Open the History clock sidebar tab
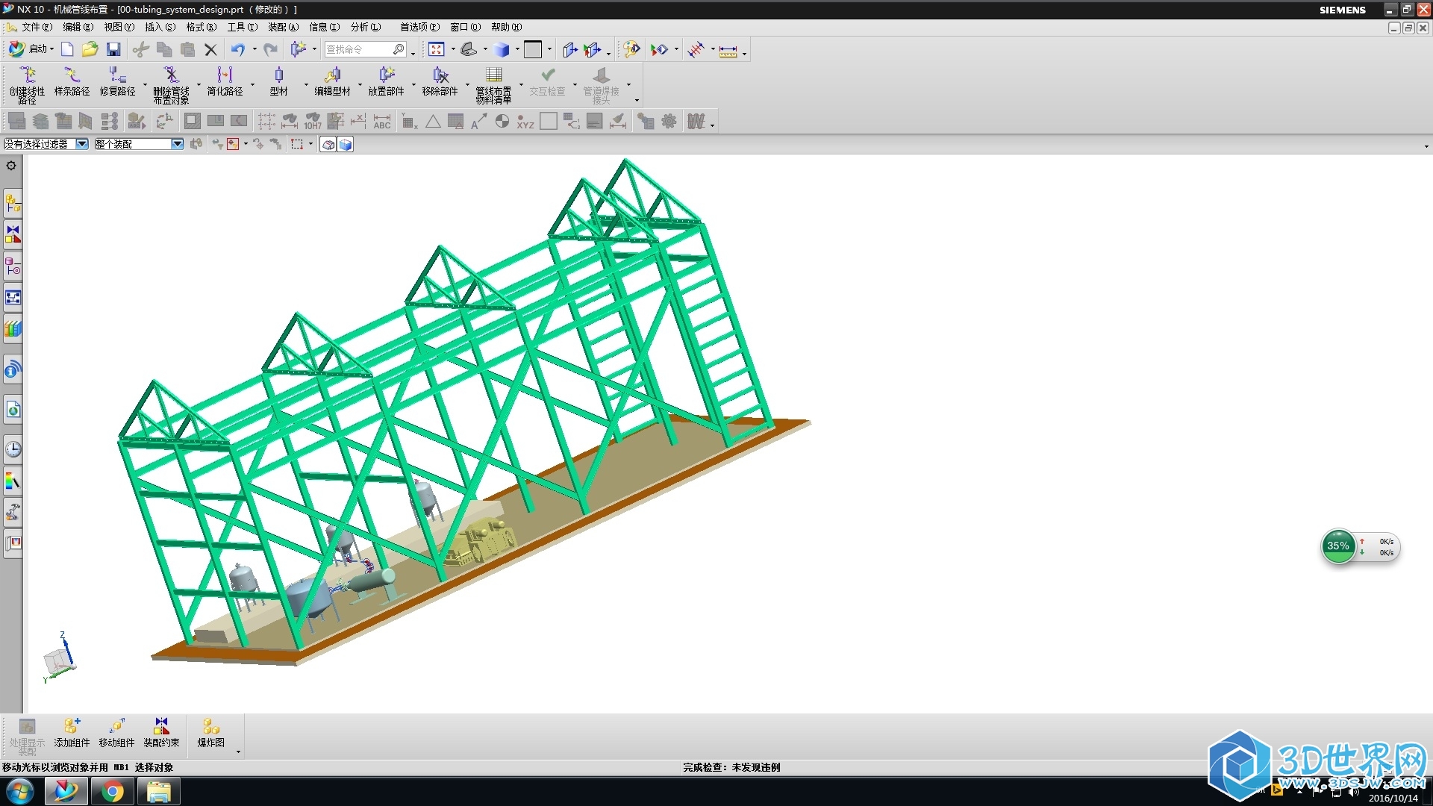 point(13,449)
